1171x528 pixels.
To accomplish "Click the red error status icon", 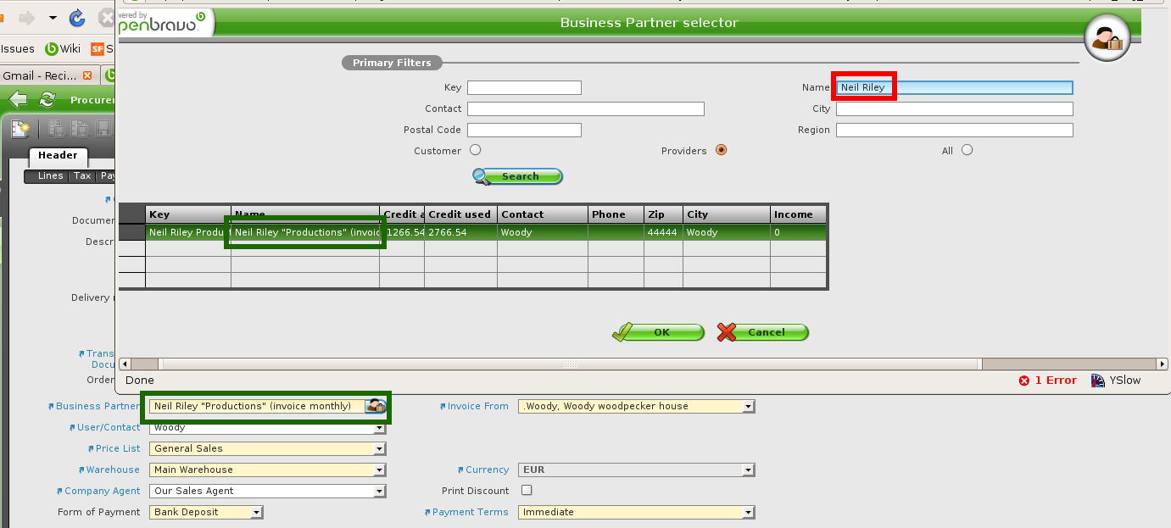I will (x=1024, y=381).
